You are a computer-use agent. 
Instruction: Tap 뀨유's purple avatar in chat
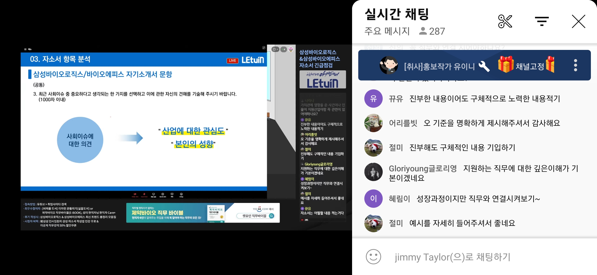pos(374,99)
